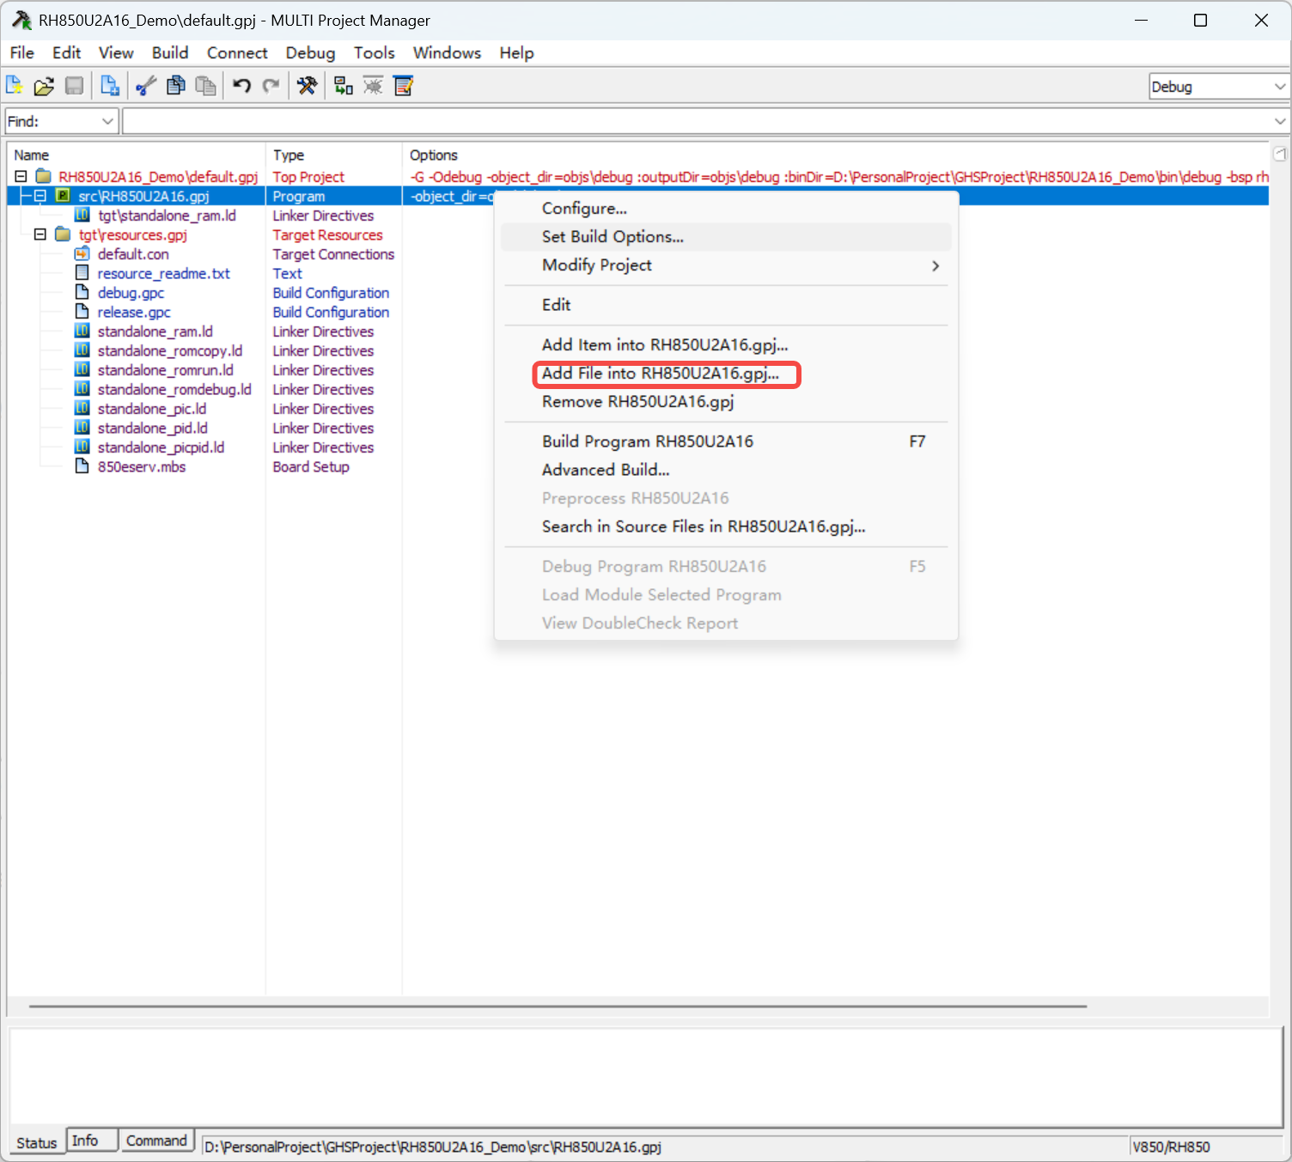Choose Search in Source Files in RH850U2A16.gpj...
Image resolution: width=1292 pixels, height=1162 pixels.
pyautogui.click(x=726, y=526)
